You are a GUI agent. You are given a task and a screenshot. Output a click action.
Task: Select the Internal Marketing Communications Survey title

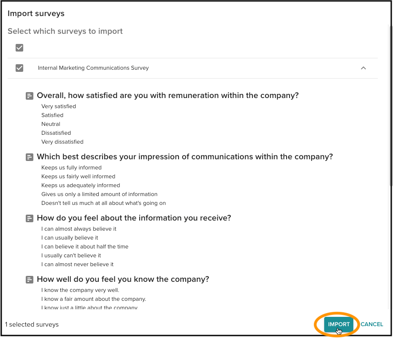coord(93,68)
